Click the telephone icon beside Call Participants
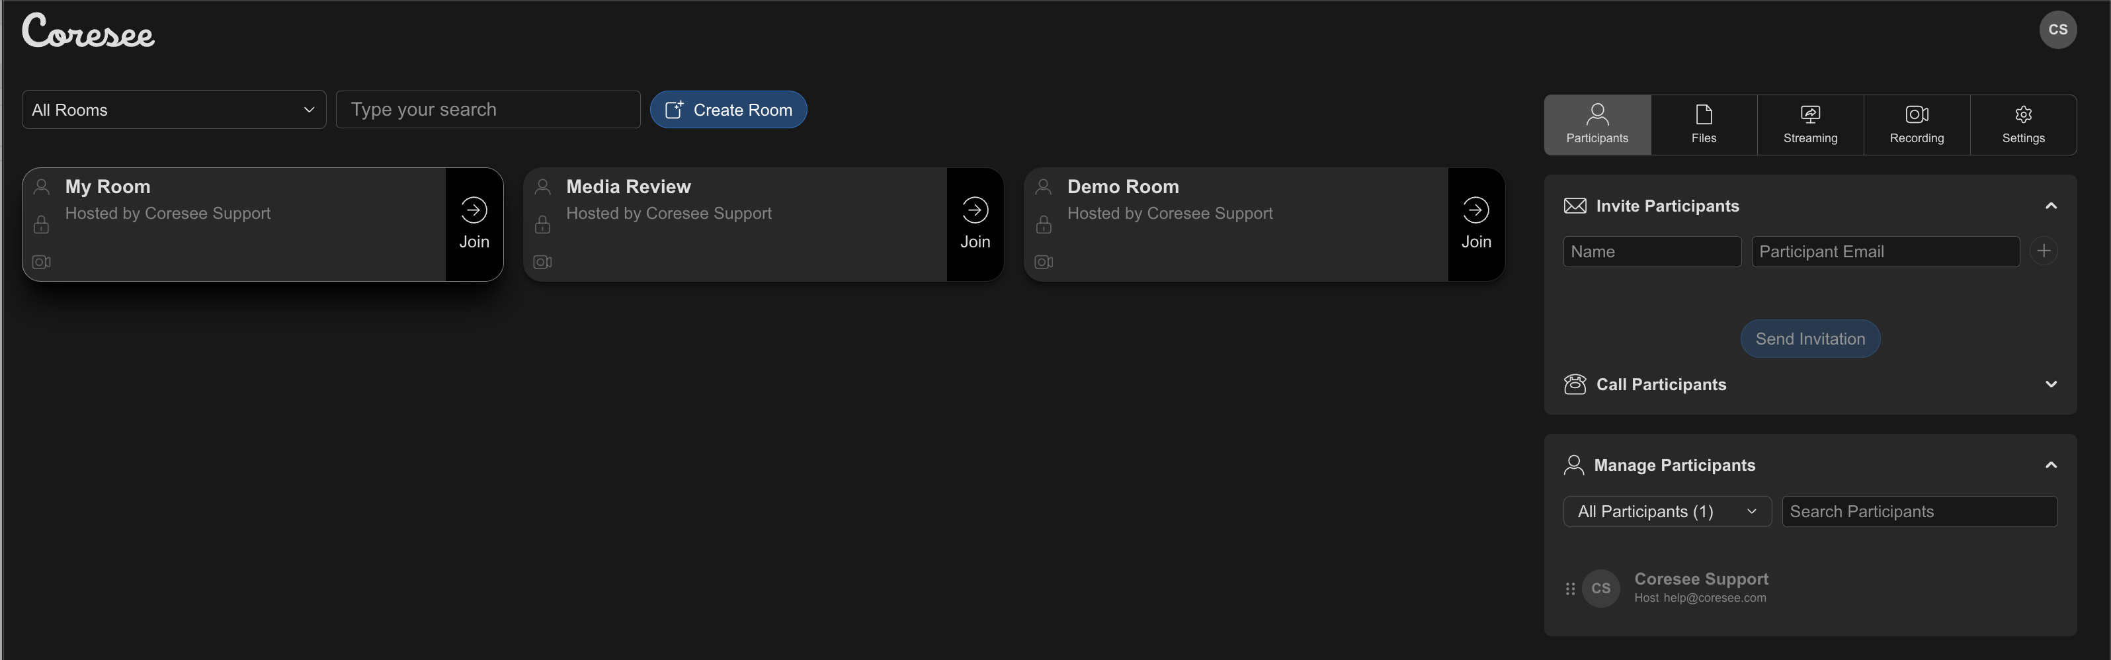2111x660 pixels. (1575, 384)
